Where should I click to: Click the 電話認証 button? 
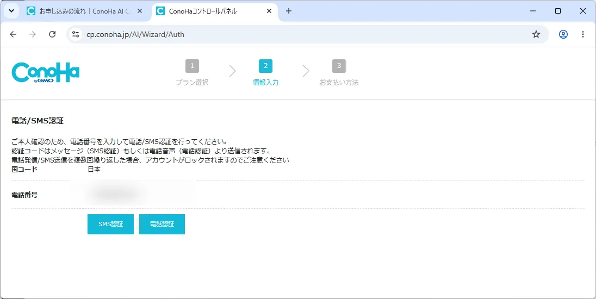162,224
